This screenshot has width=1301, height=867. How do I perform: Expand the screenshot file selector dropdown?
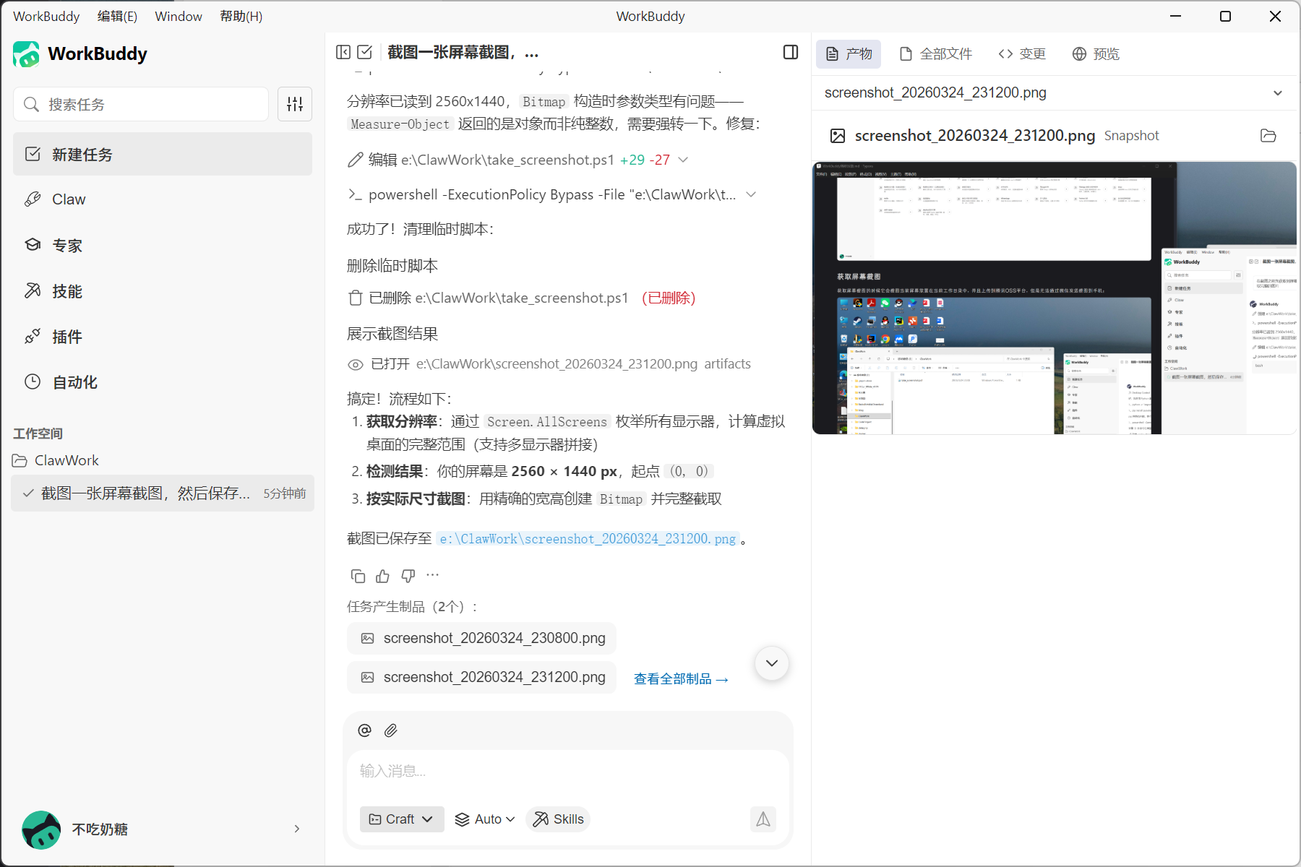click(1278, 93)
